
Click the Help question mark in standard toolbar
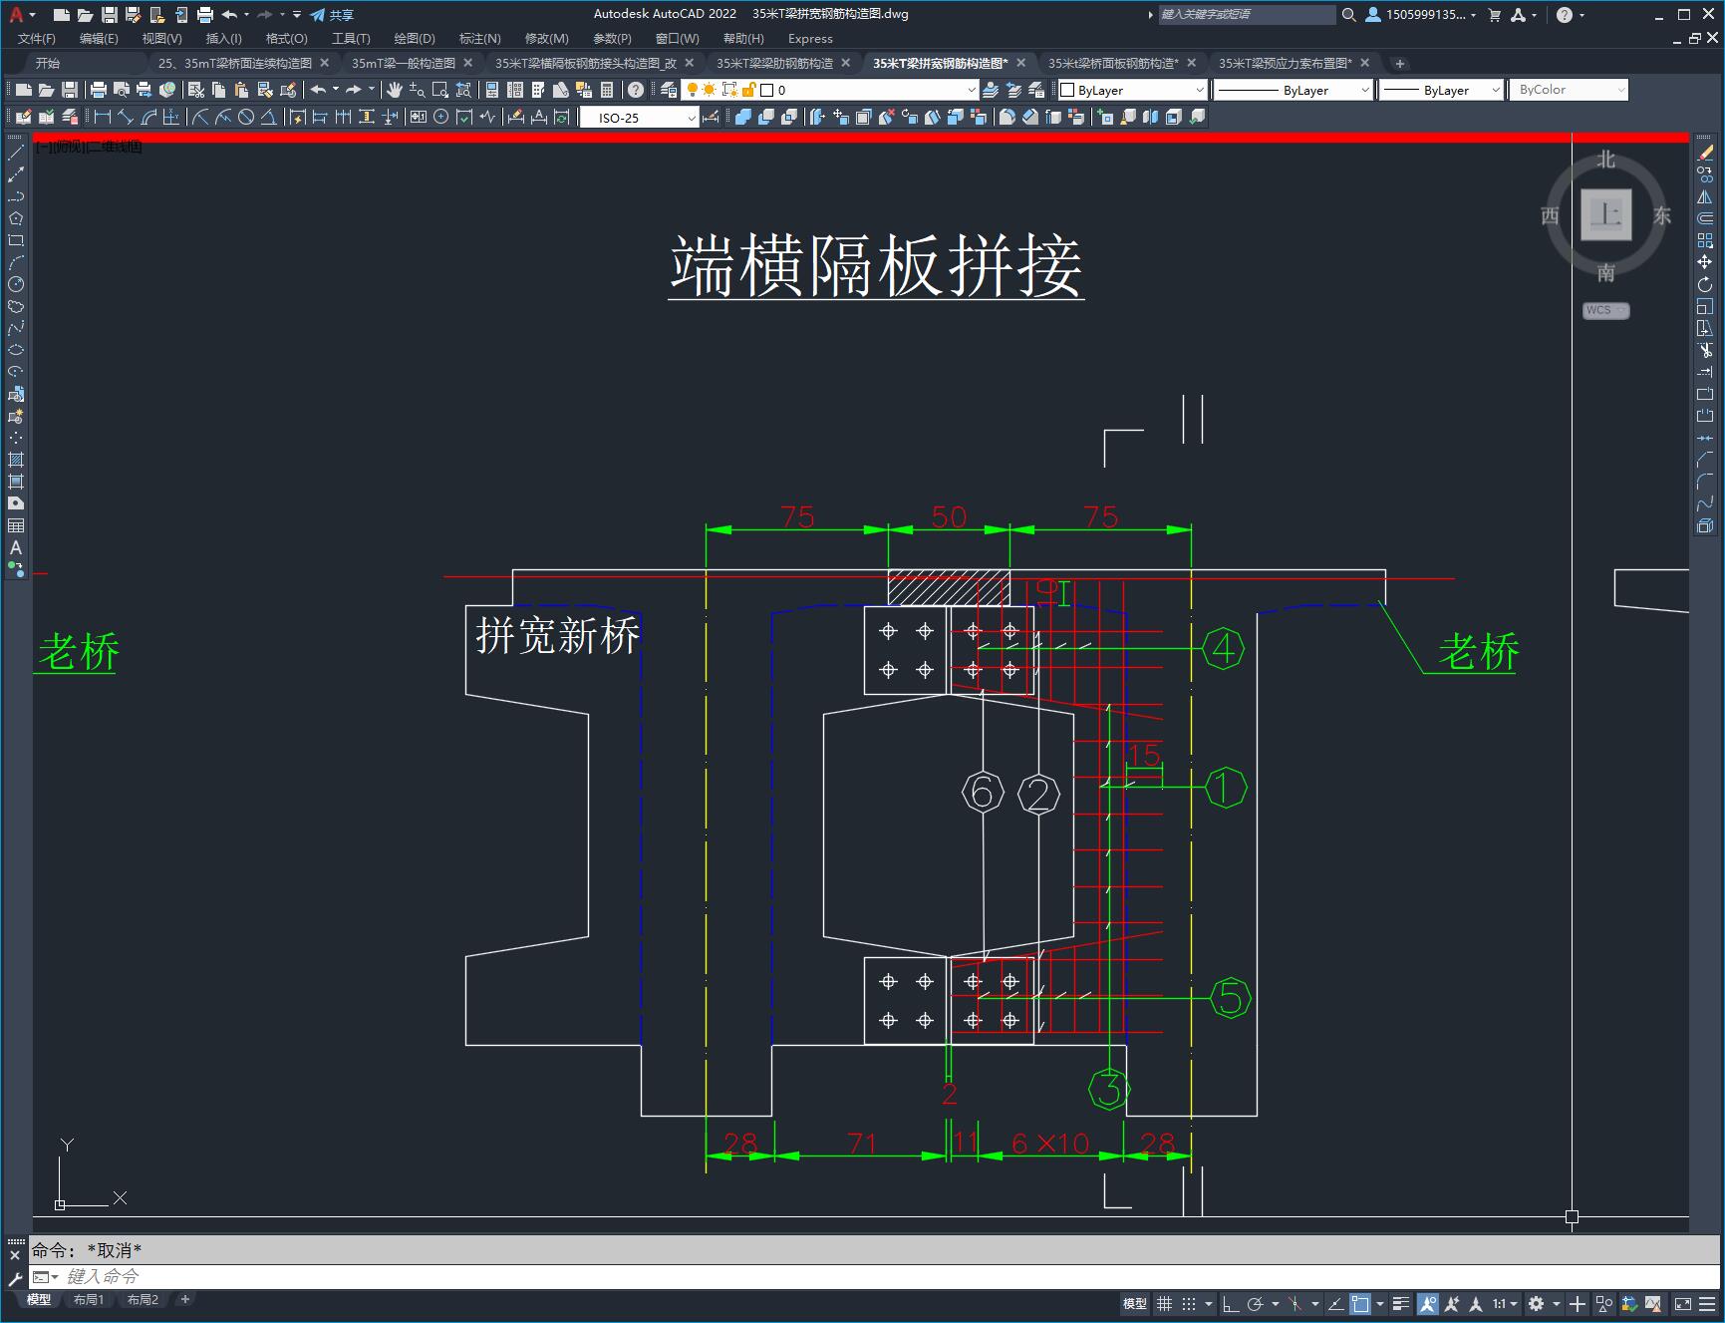[x=636, y=90]
